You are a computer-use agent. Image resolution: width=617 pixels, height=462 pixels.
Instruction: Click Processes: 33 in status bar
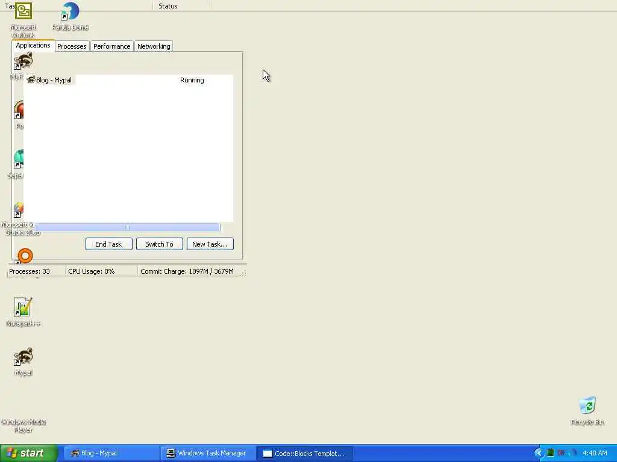[x=30, y=271]
